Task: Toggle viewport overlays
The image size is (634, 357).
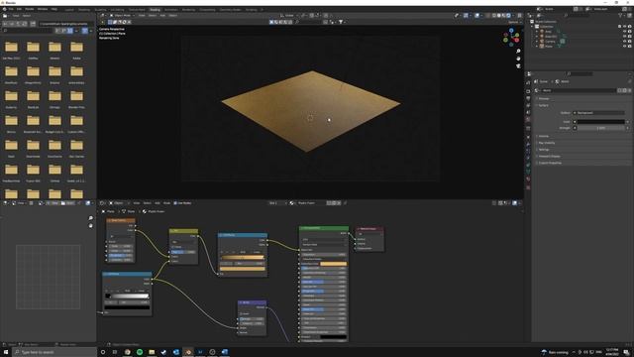Action: [477, 16]
